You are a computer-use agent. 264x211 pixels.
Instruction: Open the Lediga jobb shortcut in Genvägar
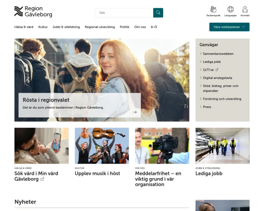pos(212,62)
